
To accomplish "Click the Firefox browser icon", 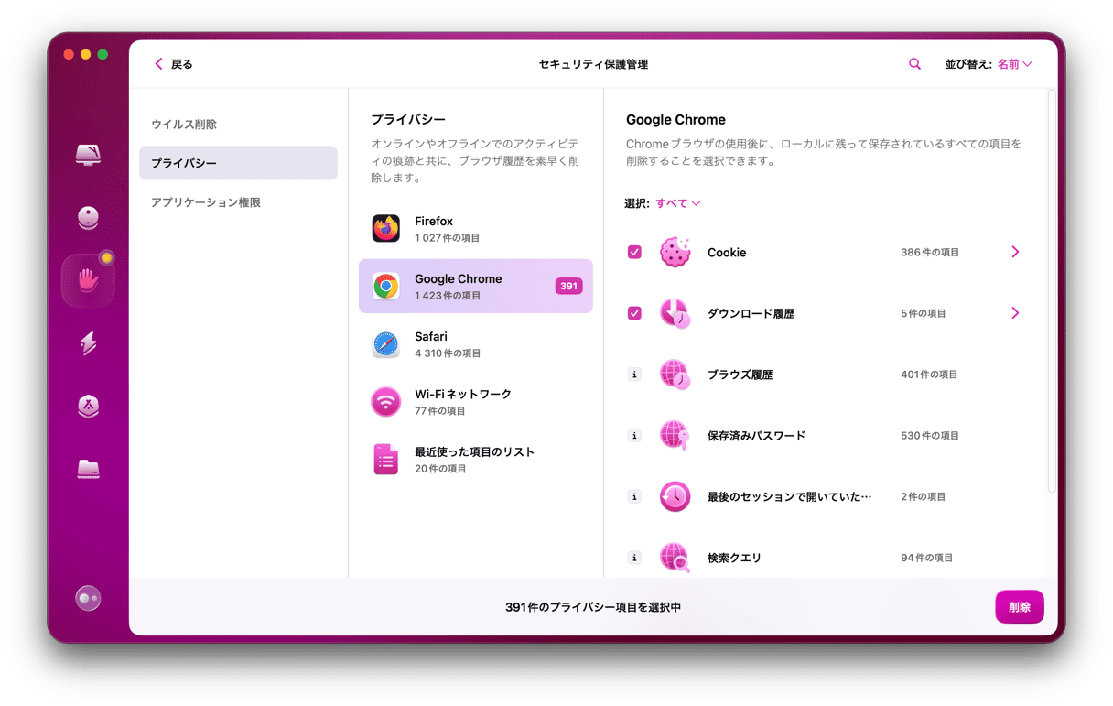I will click(x=386, y=228).
